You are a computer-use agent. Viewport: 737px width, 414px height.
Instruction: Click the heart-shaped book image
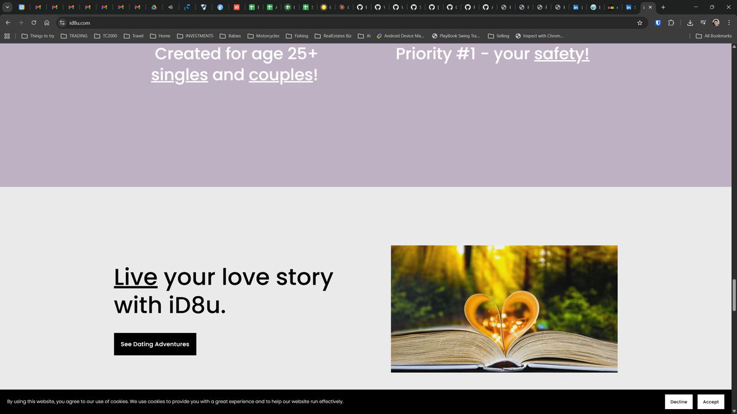tap(504, 309)
